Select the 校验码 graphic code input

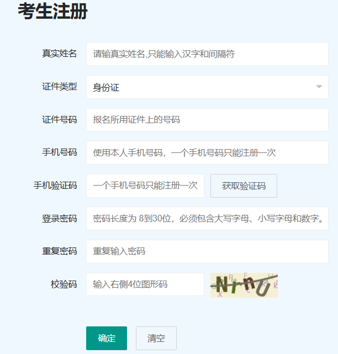[145, 284]
